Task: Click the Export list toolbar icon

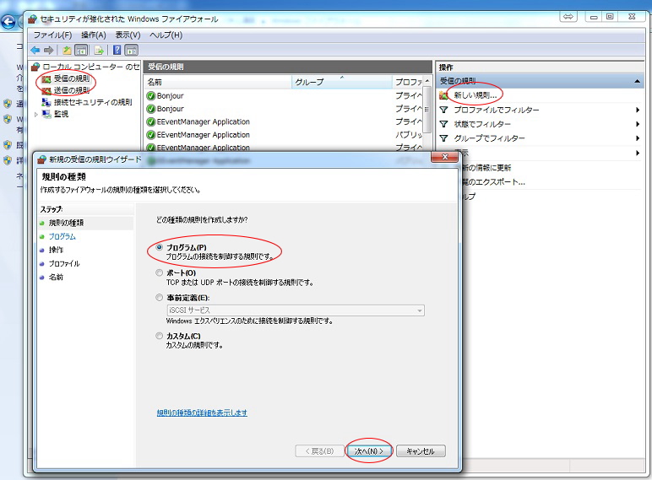Action: 99,51
